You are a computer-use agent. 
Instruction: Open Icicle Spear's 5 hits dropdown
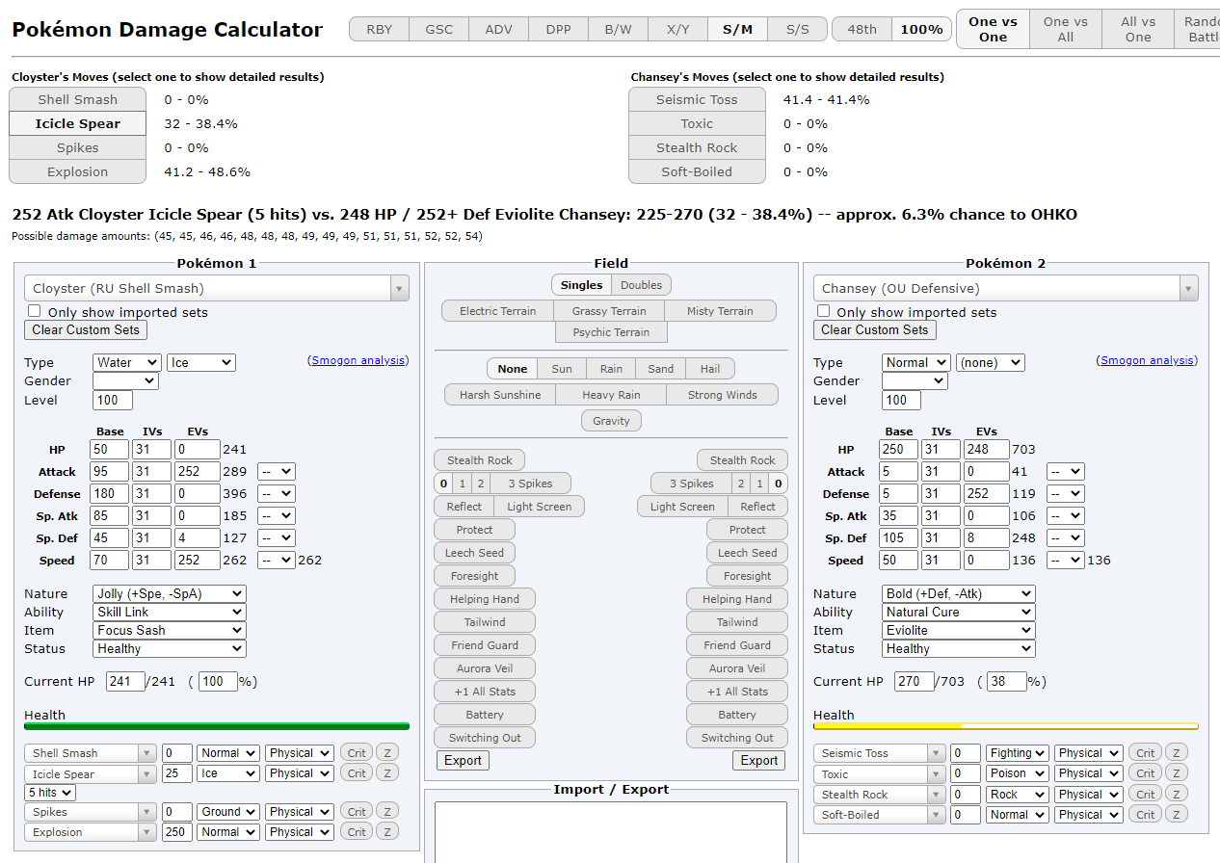click(50, 793)
